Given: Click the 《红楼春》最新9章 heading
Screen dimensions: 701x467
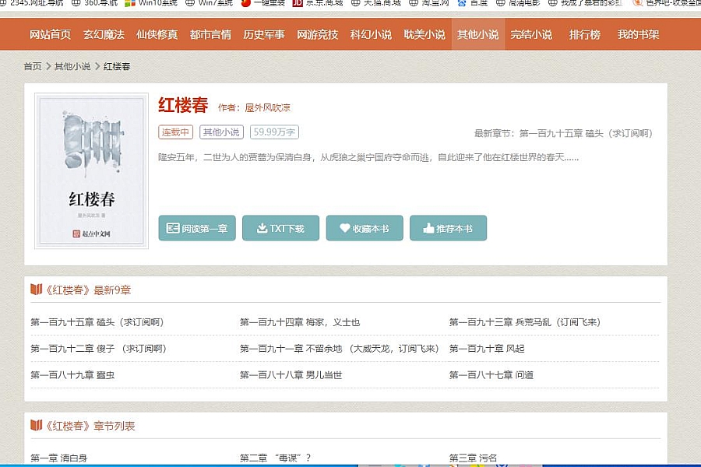Looking at the screenshot, I should [88, 290].
